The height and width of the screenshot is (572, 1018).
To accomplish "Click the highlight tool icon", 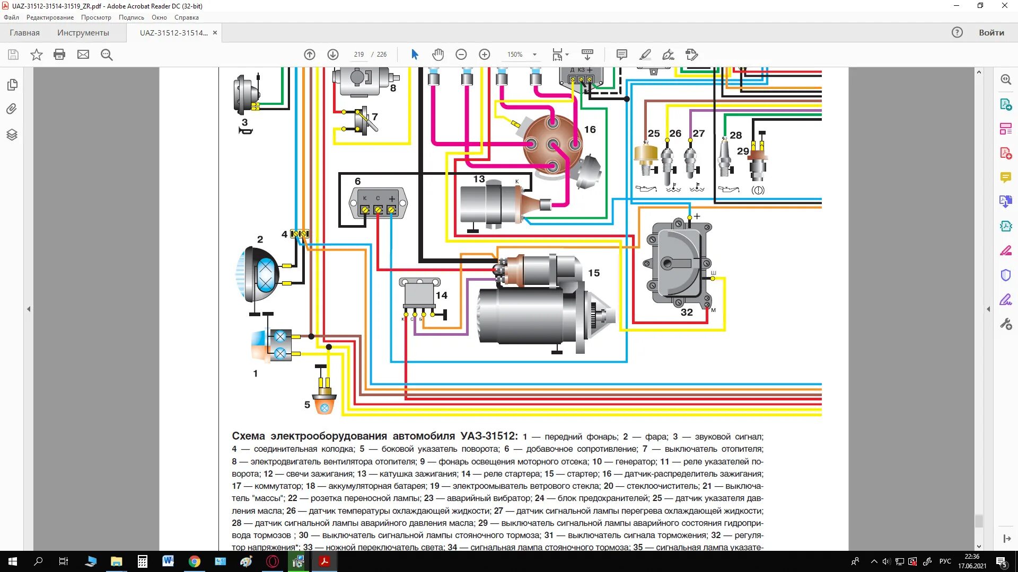I will 645,54.
